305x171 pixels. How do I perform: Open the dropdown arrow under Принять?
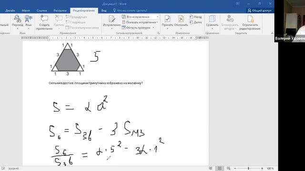(x=167, y=28)
